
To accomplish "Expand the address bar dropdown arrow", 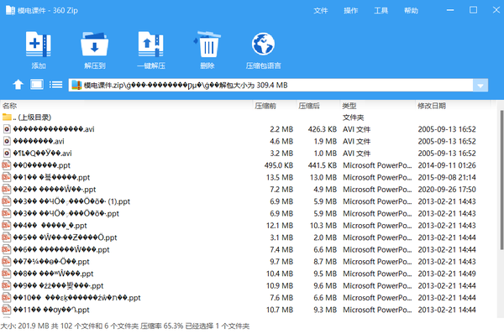I will tap(480, 86).
